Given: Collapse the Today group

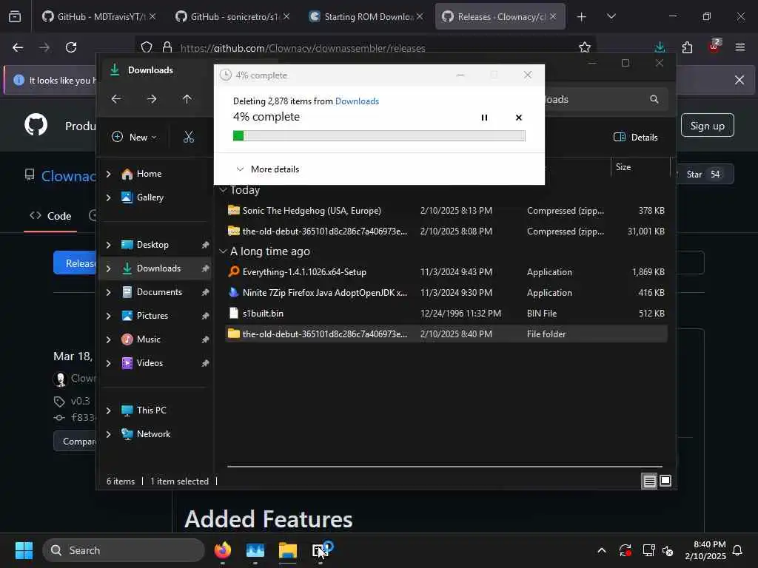Looking at the screenshot, I should pos(224,190).
